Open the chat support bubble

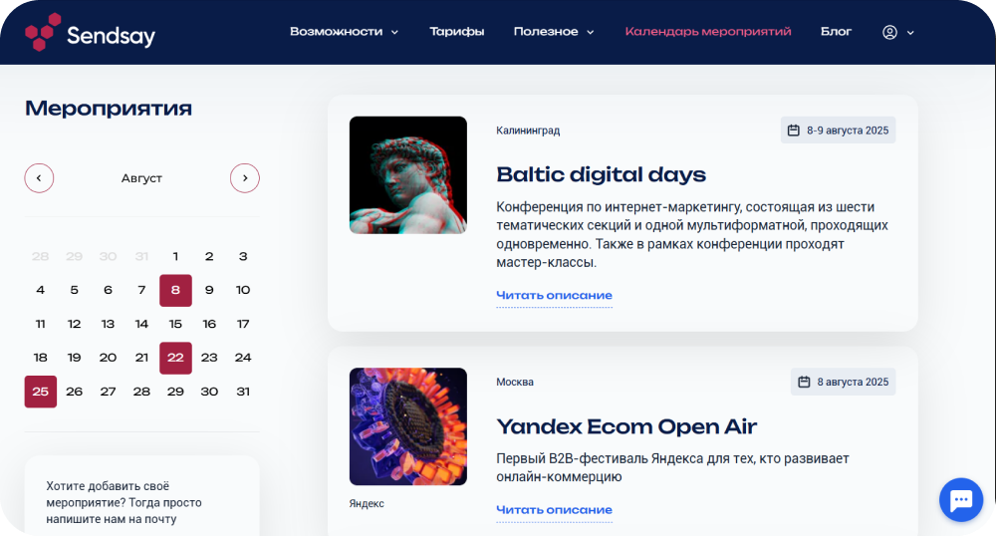point(961,500)
